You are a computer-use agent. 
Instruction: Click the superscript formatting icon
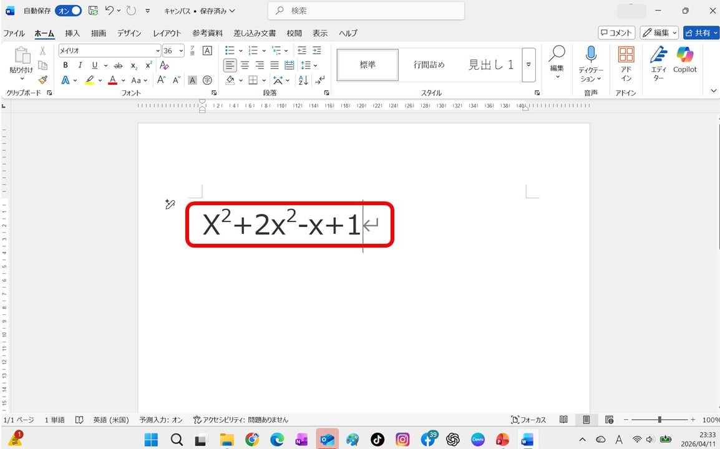point(148,65)
